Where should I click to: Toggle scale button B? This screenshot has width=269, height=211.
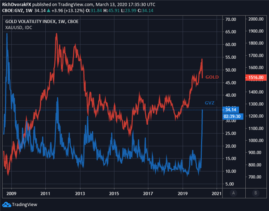(x=256, y=193)
